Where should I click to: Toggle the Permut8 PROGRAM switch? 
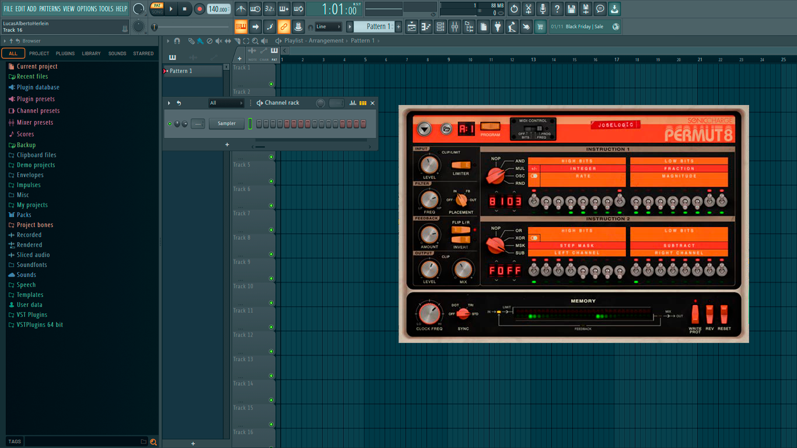coord(490,126)
